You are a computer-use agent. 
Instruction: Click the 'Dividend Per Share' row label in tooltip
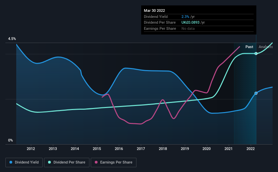point(160,23)
